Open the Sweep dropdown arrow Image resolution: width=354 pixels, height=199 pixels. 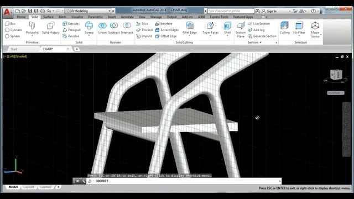pyautogui.click(x=89, y=35)
